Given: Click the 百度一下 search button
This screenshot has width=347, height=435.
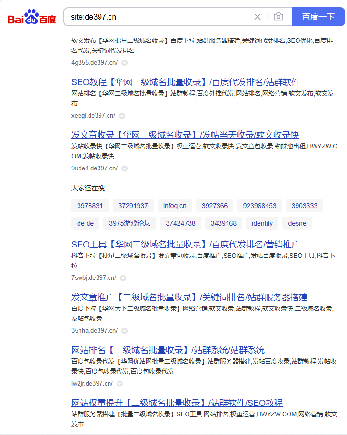Looking at the screenshot, I should point(318,17).
